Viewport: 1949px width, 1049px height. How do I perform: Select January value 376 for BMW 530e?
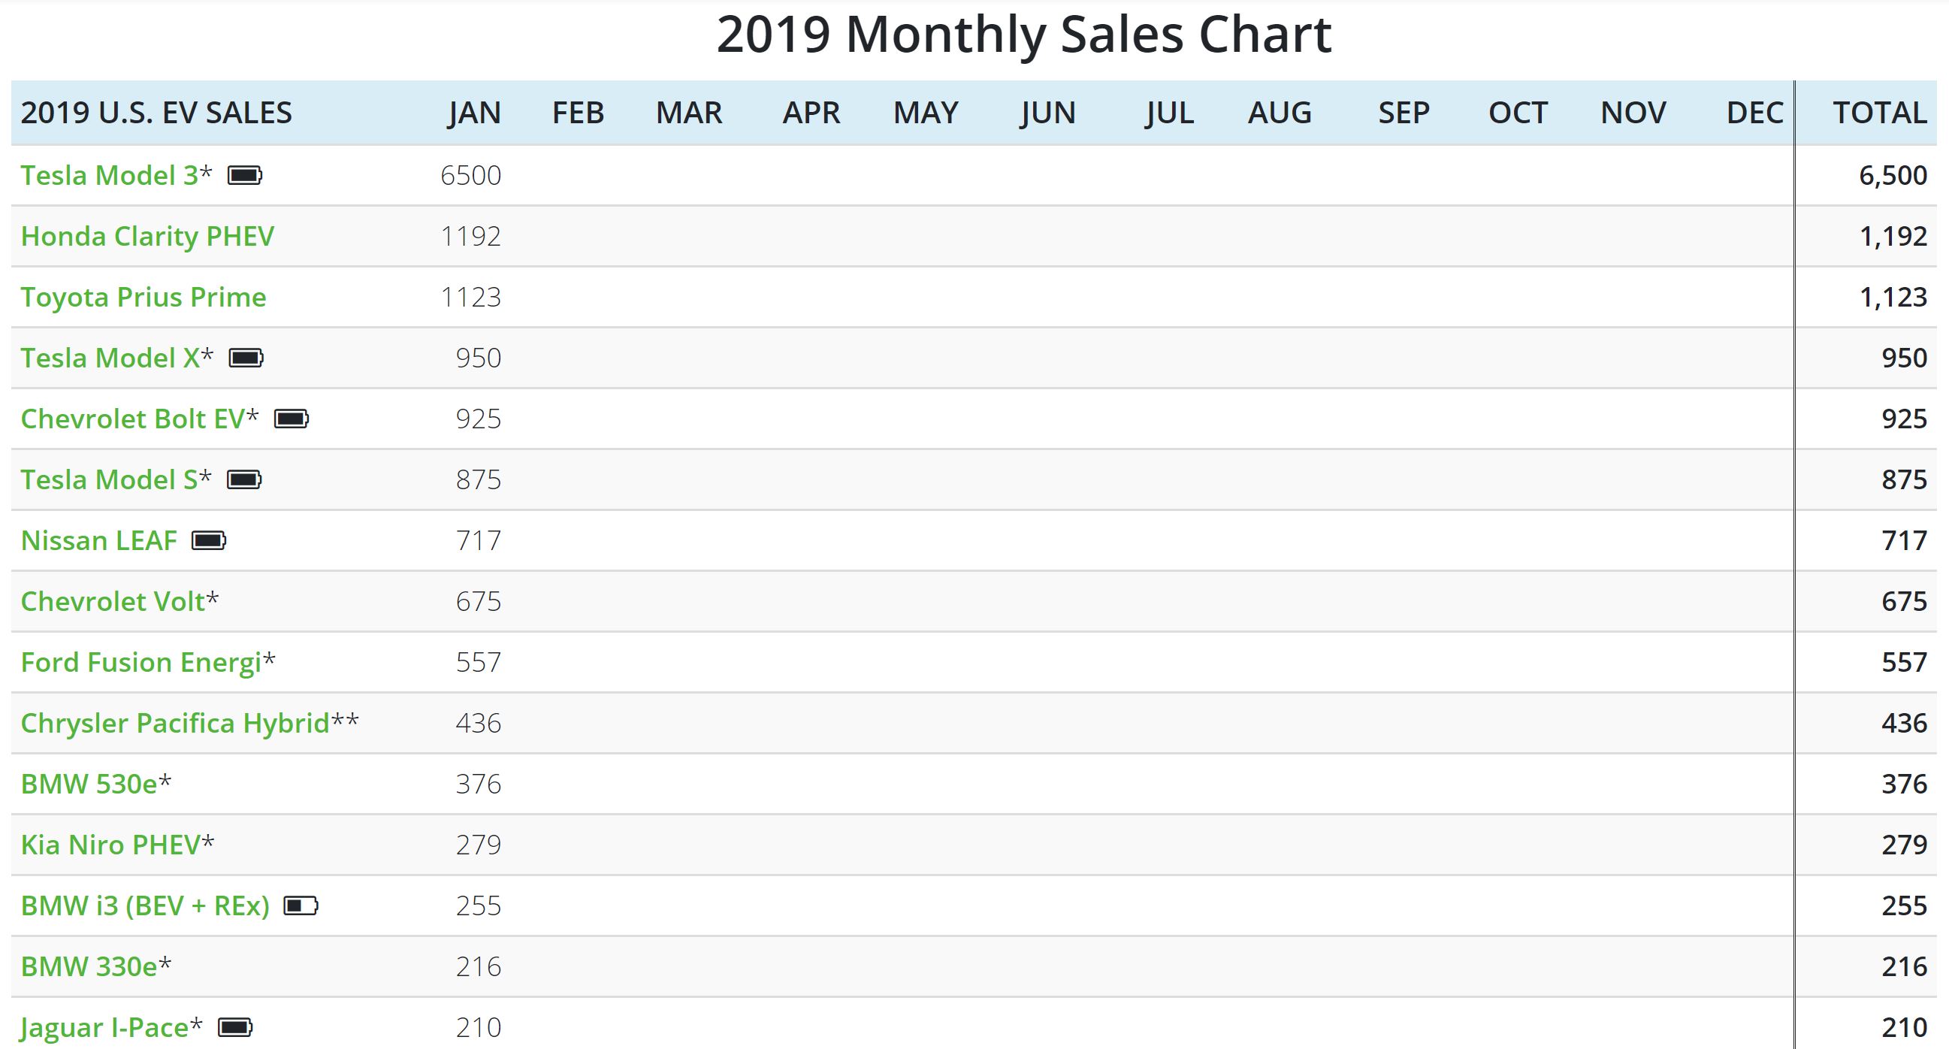click(x=478, y=784)
